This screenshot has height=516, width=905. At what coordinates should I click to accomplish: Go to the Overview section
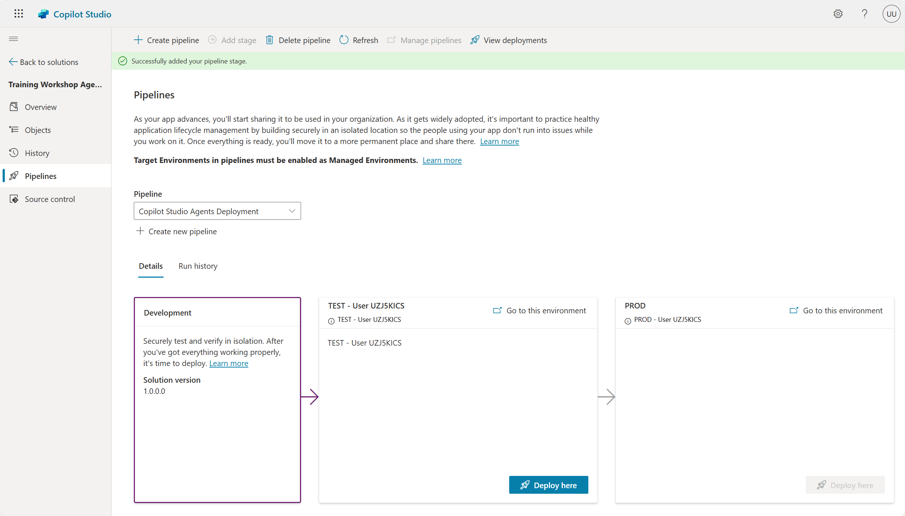point(41,107)
